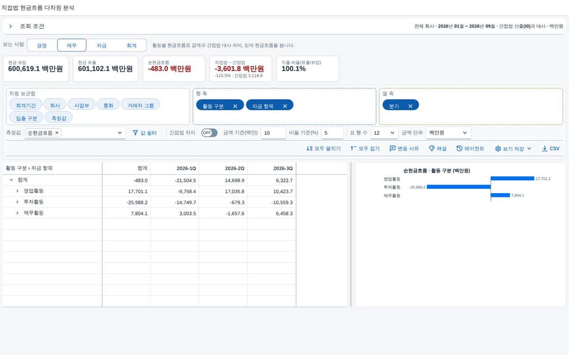Expand the 재무활동 row
Viewport: 569px width, 355px height.
(17, 213)
